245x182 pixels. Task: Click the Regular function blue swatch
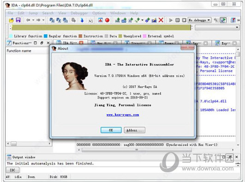click(x=46, y=36)
